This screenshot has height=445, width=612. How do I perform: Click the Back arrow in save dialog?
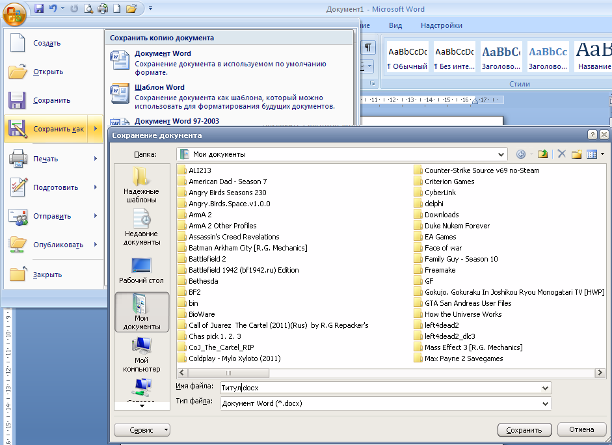[x=521, y=154]
